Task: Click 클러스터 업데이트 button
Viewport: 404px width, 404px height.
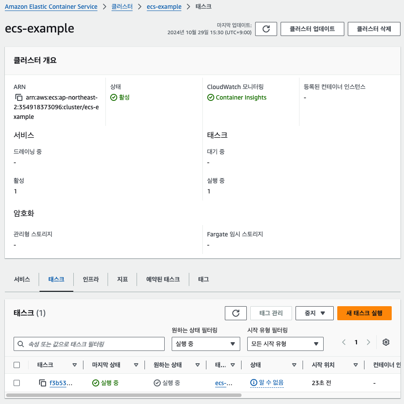Action: point(312,29)
